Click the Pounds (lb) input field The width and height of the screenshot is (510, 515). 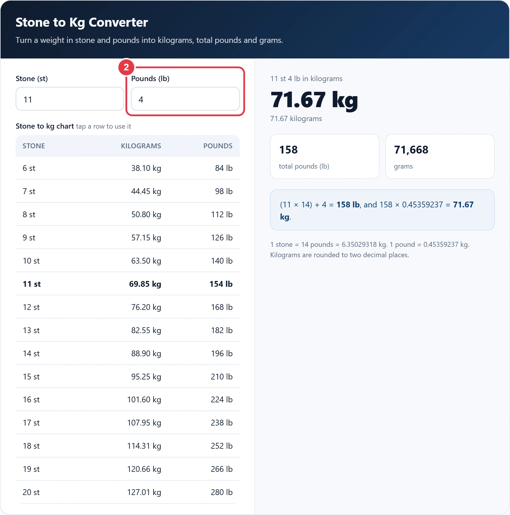[x=185, y=99]
